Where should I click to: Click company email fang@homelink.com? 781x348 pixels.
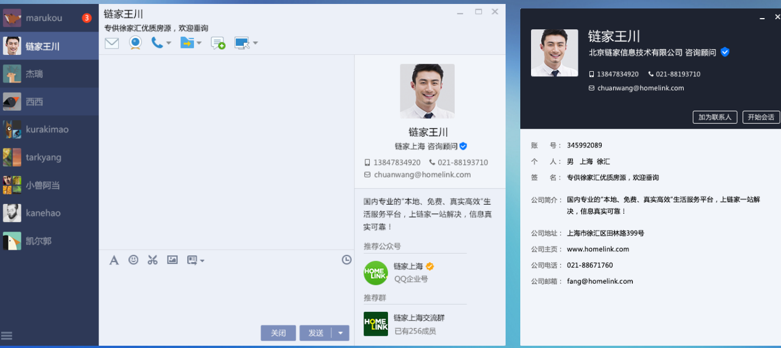600,281
